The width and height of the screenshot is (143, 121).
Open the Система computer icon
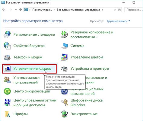[64, 46]
